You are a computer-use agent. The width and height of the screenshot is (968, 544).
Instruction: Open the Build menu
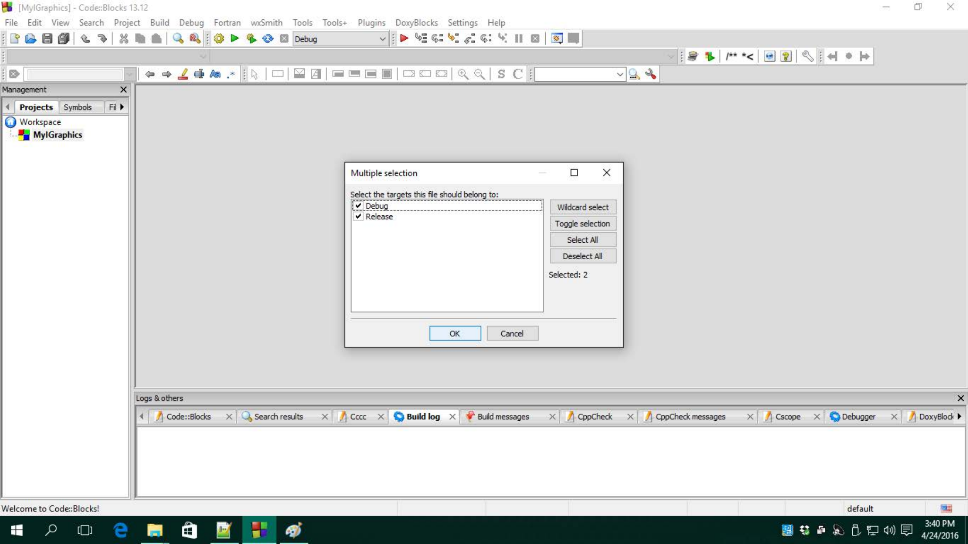pyautogui.click(x=159, y=23)
